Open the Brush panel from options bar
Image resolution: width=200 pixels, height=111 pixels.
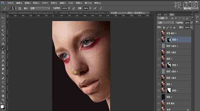point(20,8)
